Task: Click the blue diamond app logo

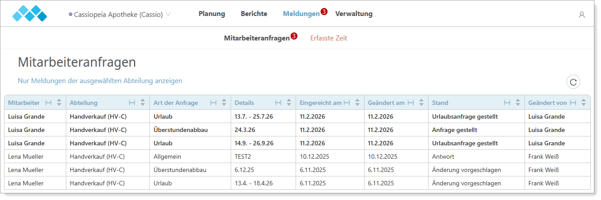Action: point(29,14)
